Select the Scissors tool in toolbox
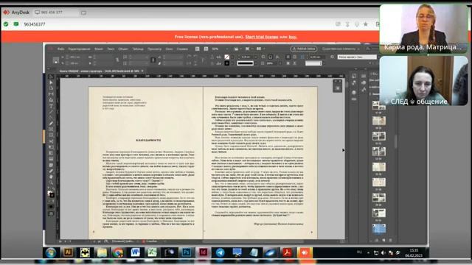472x265 pixels. point(51,141)
